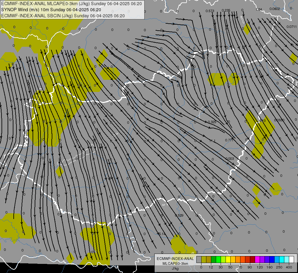This screenshot has height=273, width=298.
Task: Click the map value 0.235
Action: tap(226, 10)
